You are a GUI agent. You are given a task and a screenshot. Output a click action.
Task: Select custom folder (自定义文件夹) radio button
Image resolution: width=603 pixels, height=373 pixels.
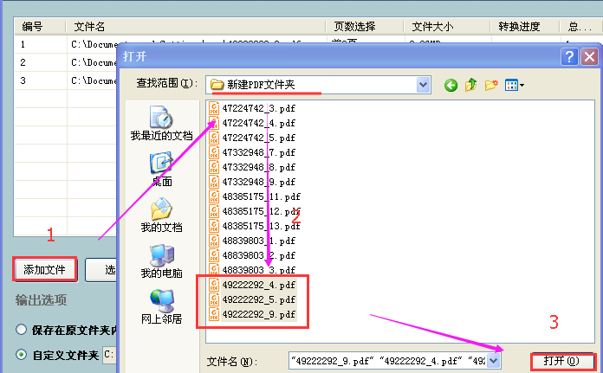(x=22, y=354)
